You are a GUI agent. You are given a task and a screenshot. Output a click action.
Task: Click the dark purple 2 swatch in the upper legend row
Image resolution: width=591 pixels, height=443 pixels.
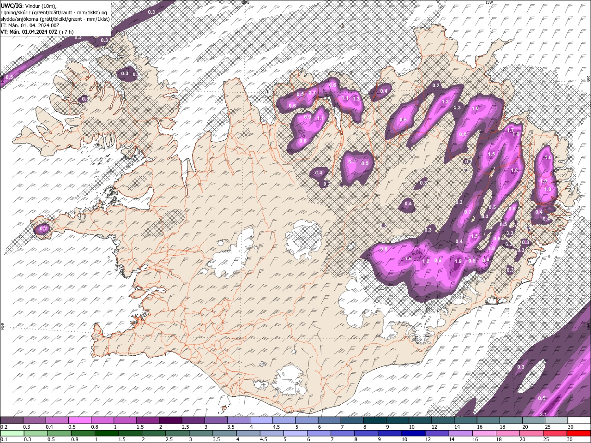[x=170, y=420]
